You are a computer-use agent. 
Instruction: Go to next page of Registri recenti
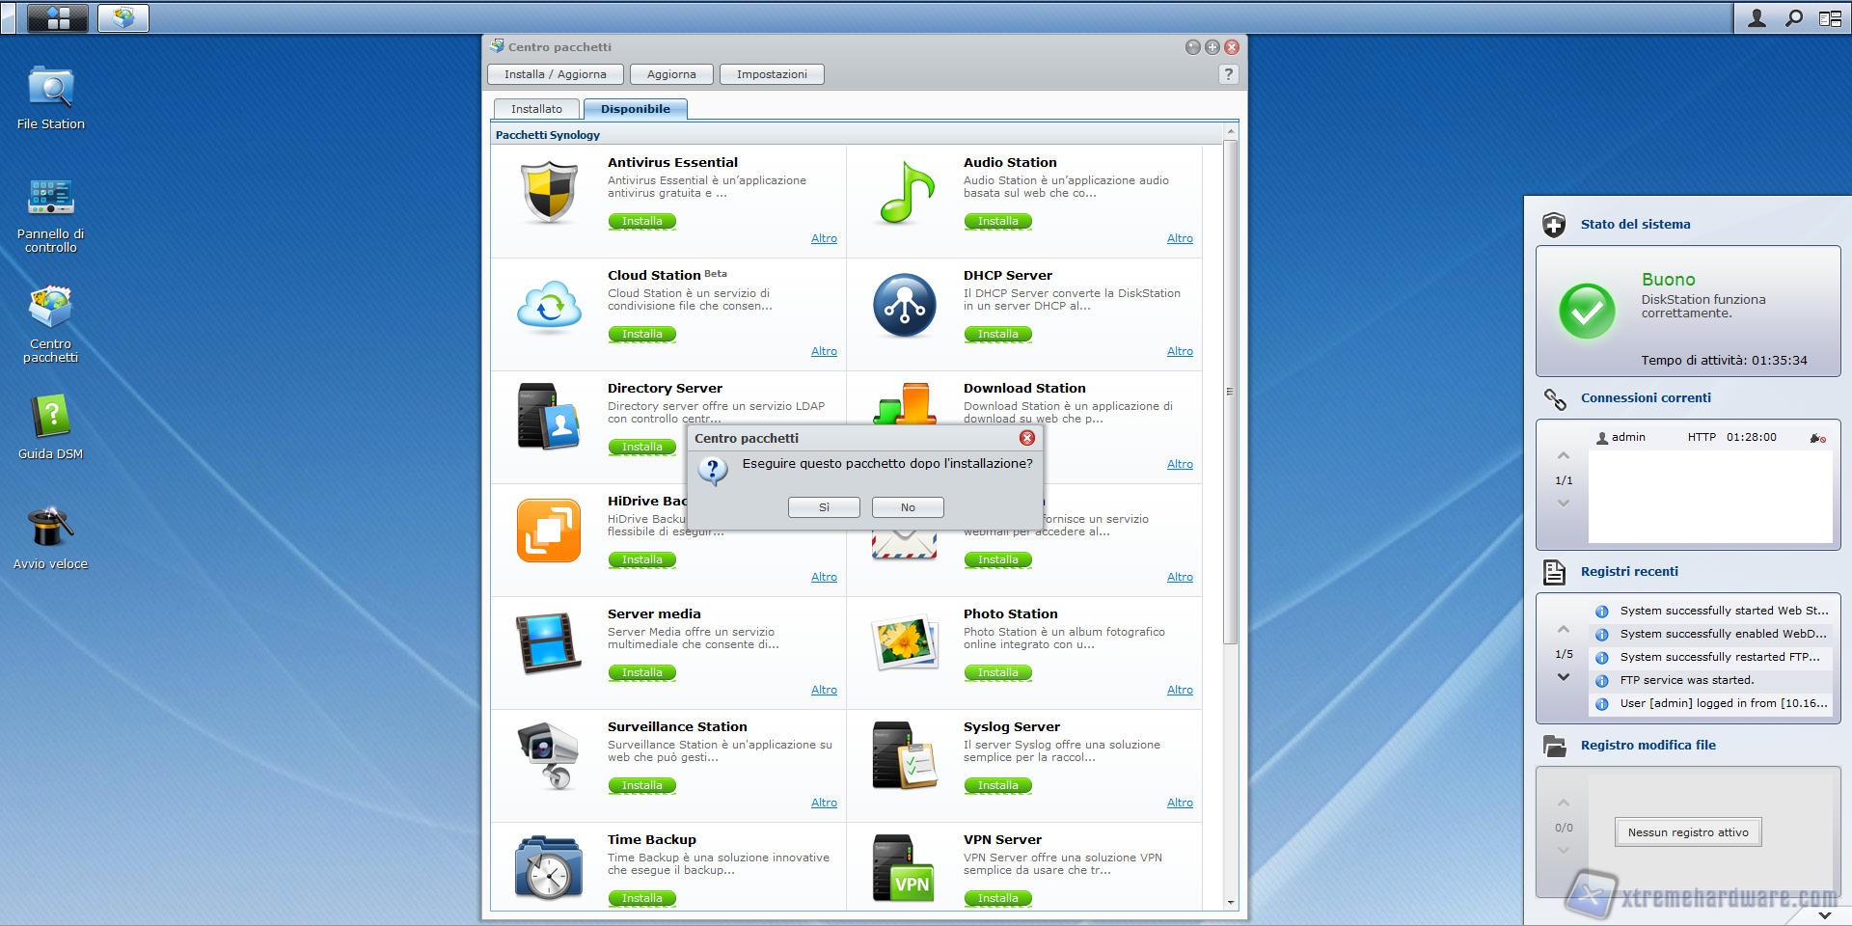coord(1564,677)
